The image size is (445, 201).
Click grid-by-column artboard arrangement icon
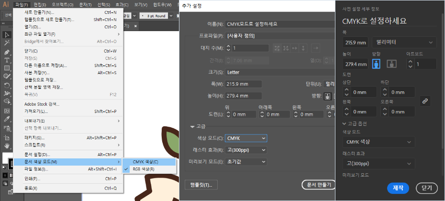click(x=286, y=48)
